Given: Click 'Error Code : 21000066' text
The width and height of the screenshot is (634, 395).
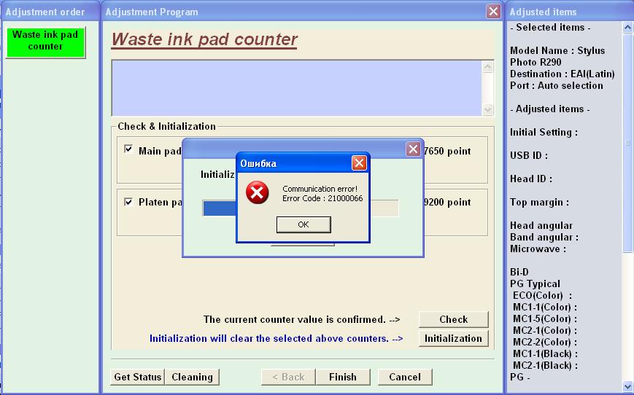Looking at the screenshot, I should 322,198.
